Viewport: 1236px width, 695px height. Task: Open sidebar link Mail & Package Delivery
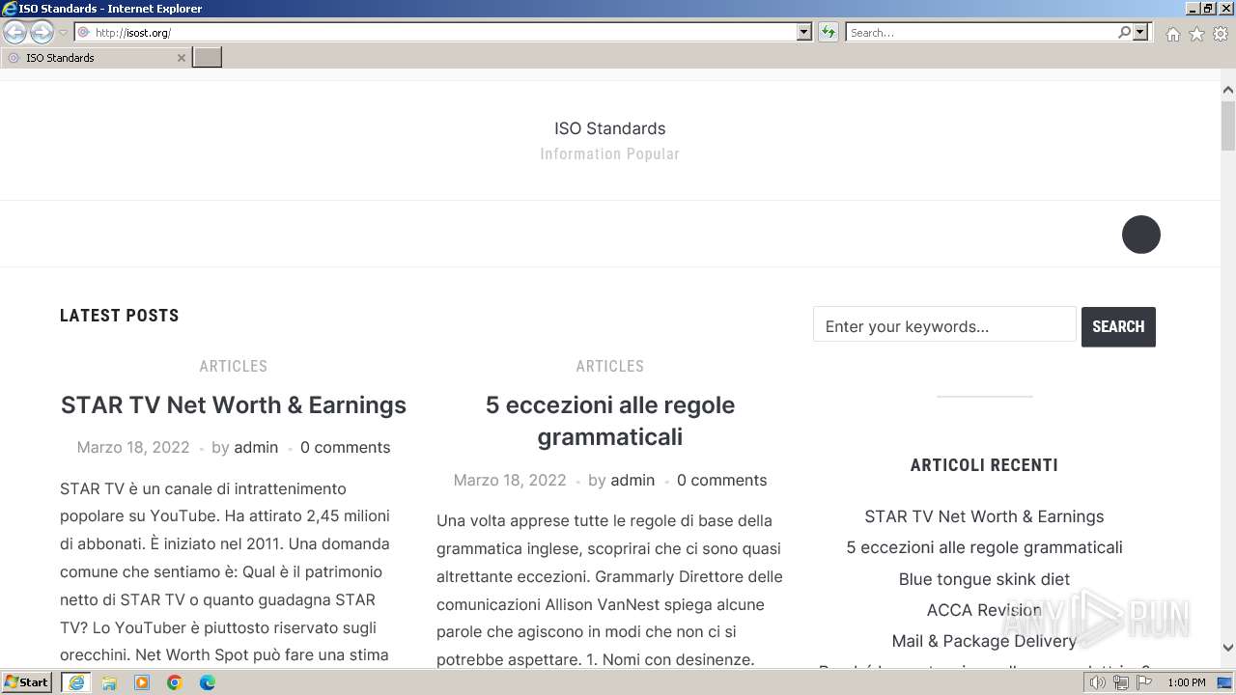[984, 641]
